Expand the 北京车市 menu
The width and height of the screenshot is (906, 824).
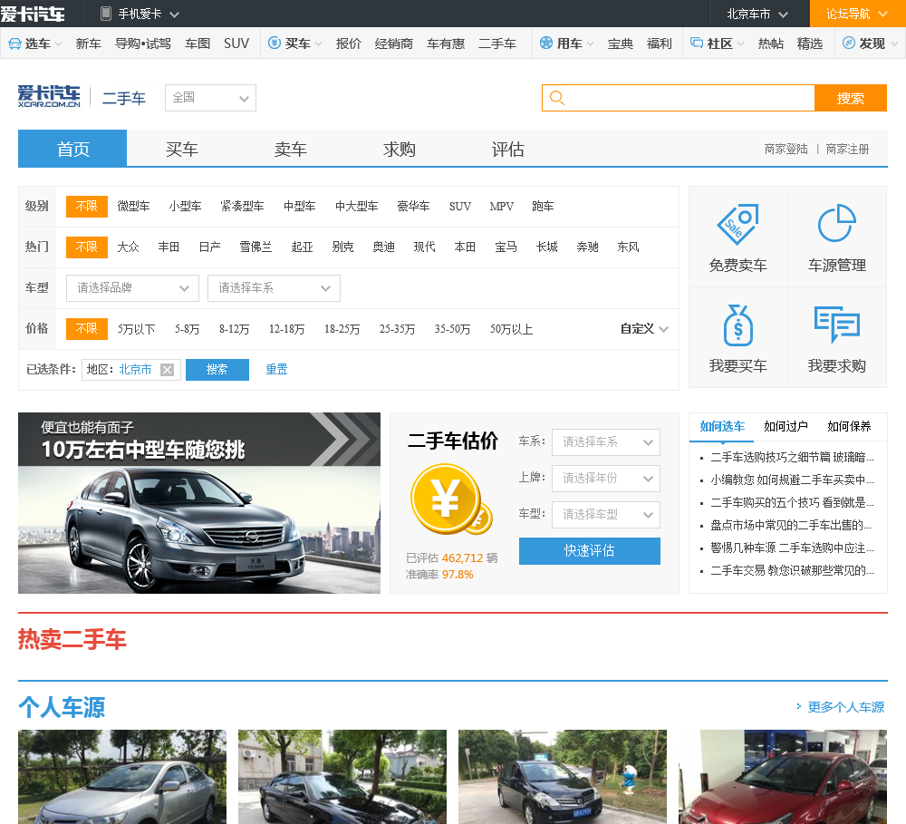point(757,14)
